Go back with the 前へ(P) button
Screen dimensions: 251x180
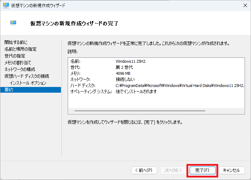144,170
